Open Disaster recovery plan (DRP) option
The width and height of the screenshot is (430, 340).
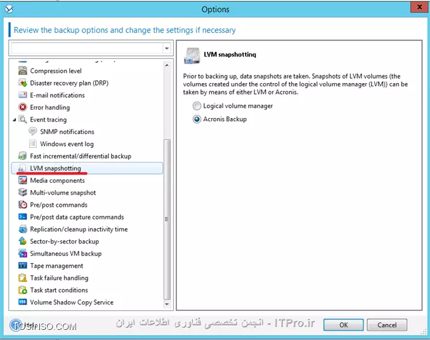point(69,83)
